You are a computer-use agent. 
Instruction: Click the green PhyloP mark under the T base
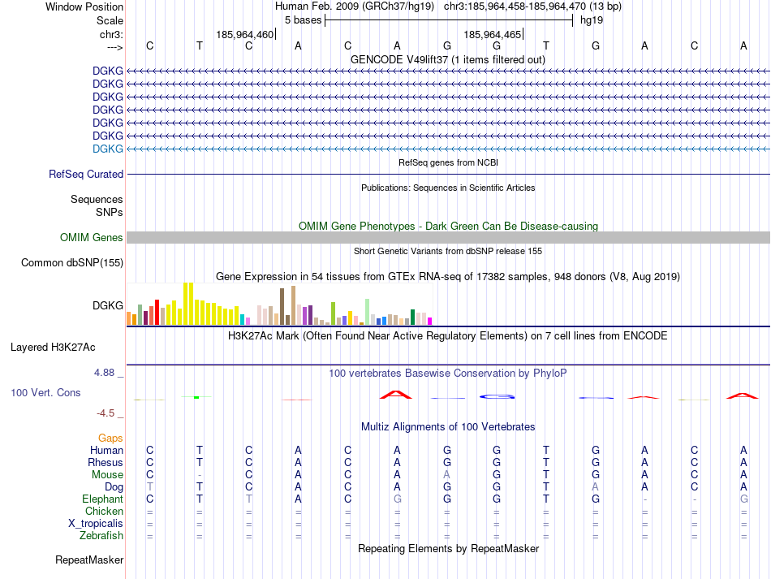tap(196, 397)
